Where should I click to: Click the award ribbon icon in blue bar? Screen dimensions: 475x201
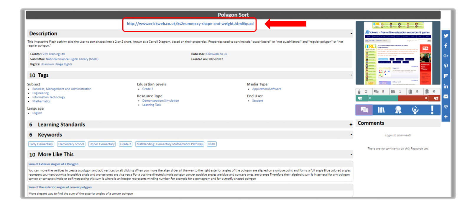pos(398,110)
